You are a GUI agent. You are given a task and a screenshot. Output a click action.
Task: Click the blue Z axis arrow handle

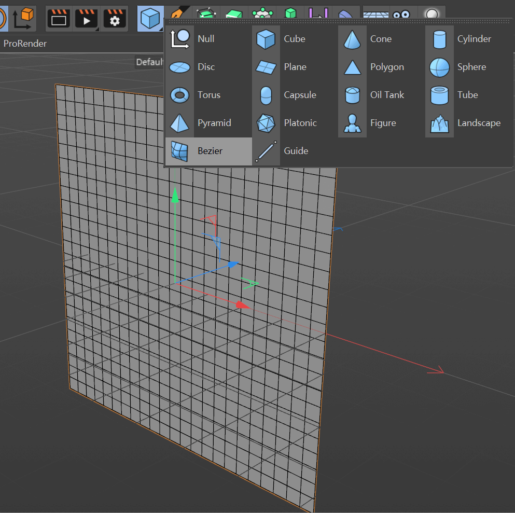[x=233, y=264]
